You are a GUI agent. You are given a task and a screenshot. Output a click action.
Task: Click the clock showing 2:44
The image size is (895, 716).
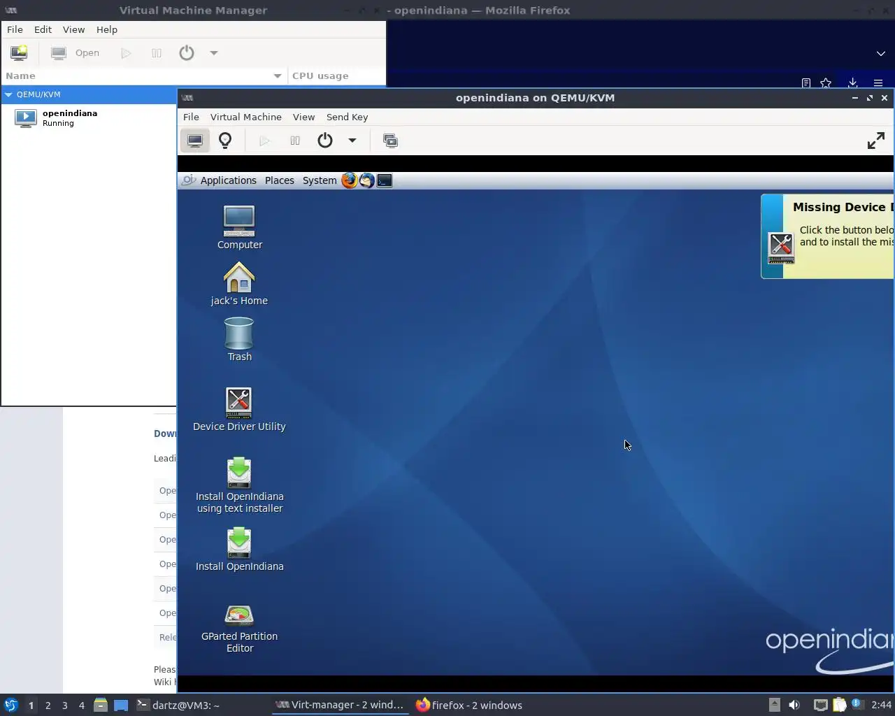click(x=882, y=705)
